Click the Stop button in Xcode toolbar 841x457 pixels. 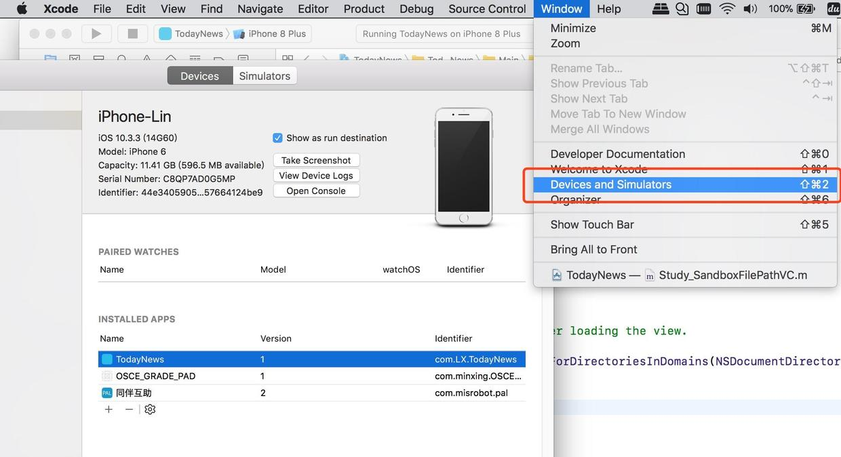click(x=133, y=34)
